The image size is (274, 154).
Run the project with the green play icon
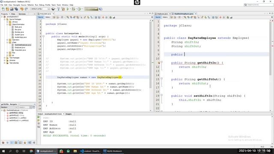68,9
